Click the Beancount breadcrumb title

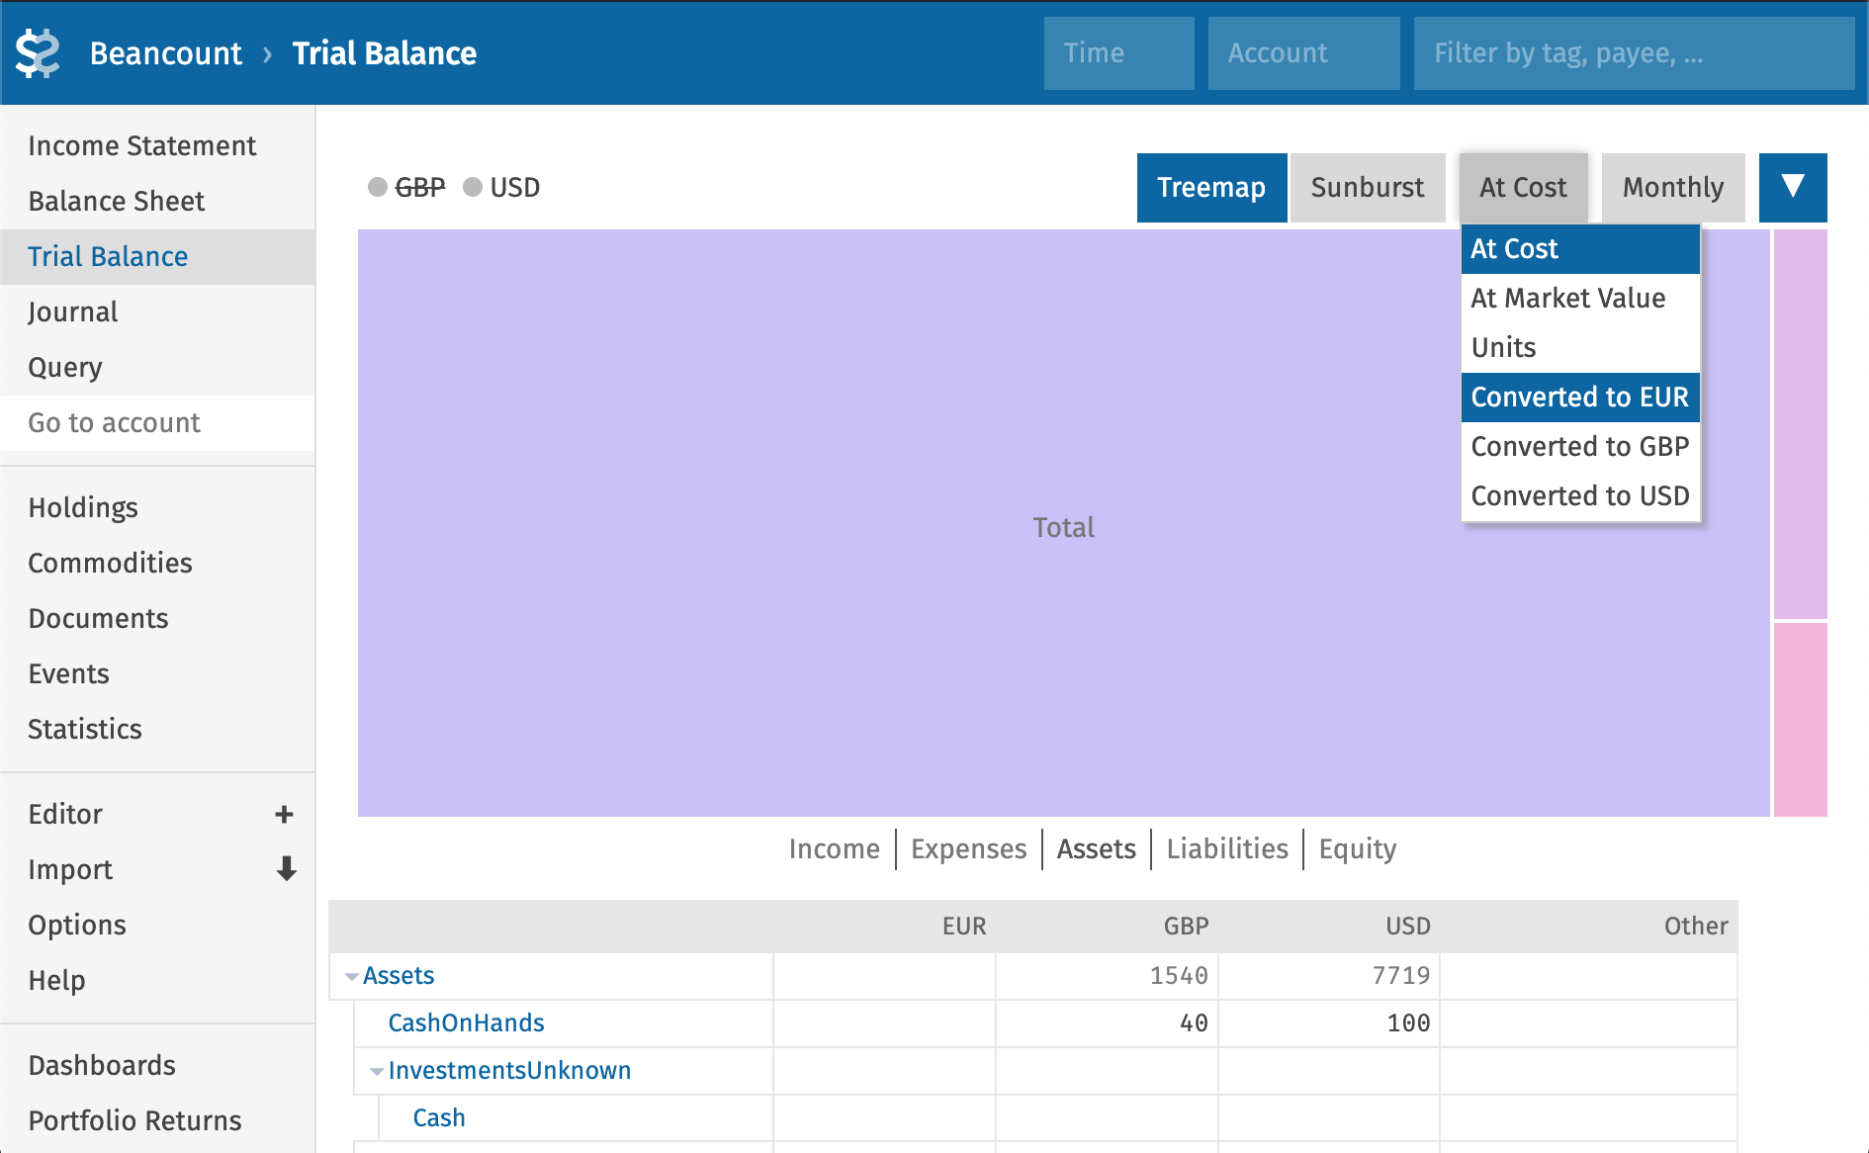tap(165, 53)
